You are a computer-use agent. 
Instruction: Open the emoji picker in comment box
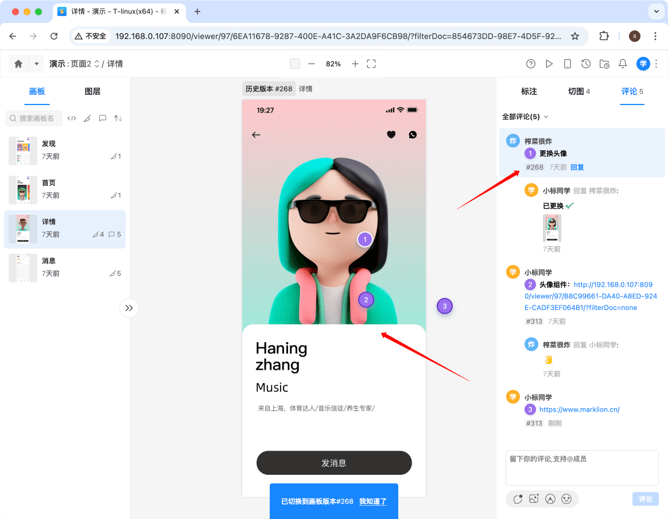tap(567, 499)
